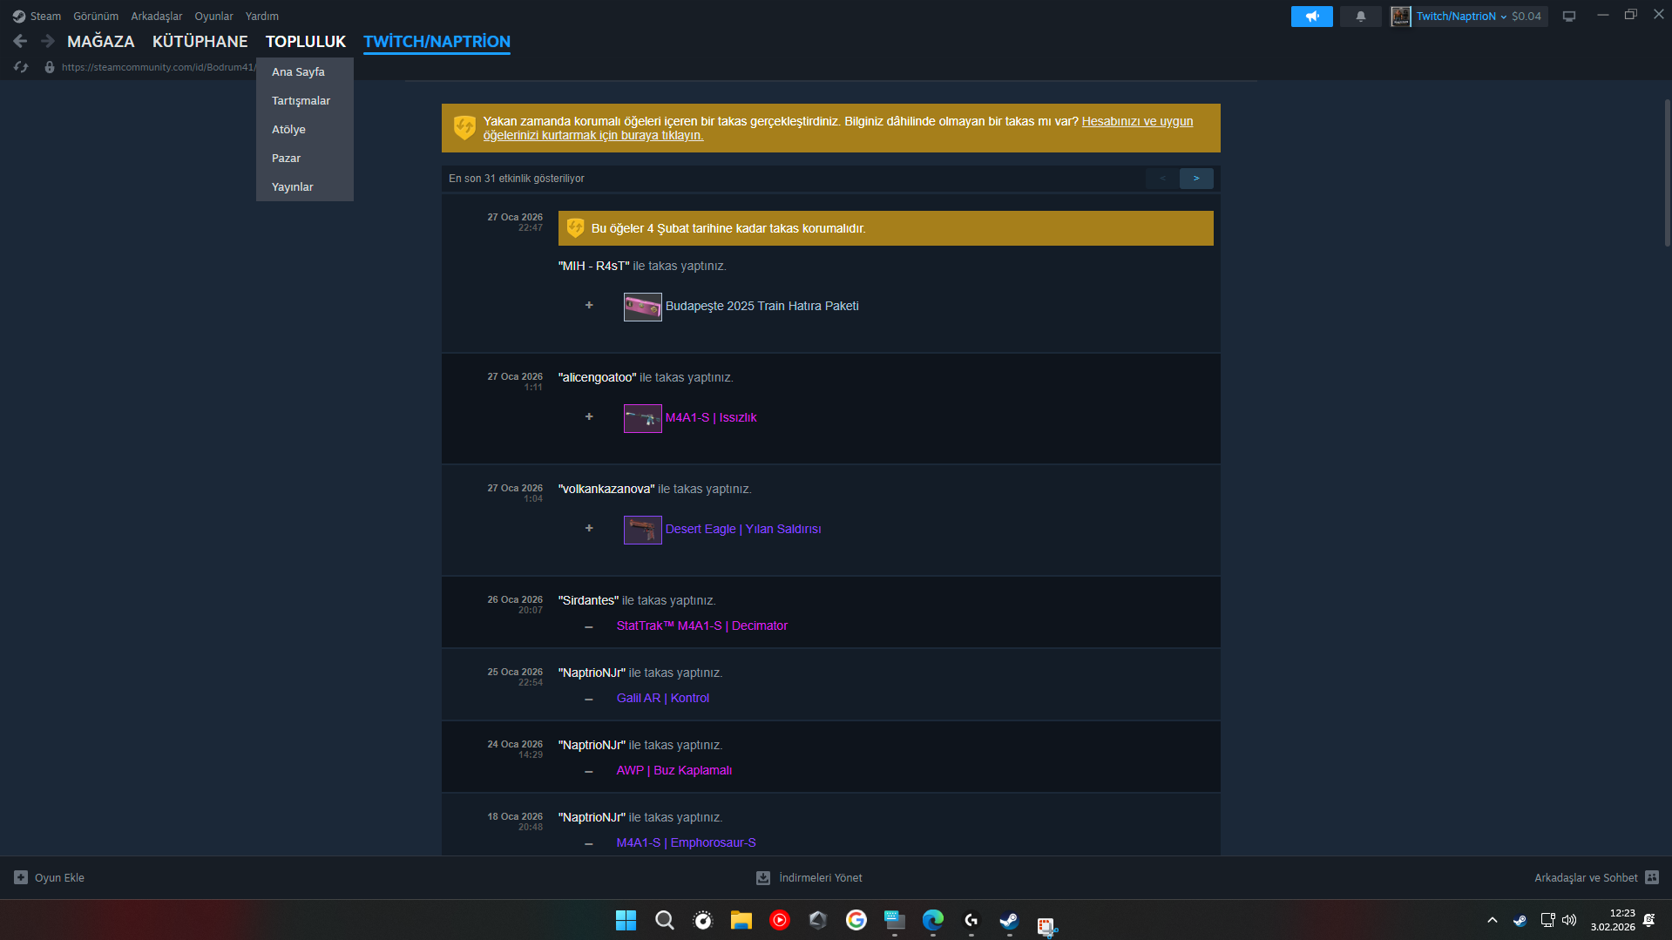Open the Arkadaşlar menu
Image resolution: width=1672 pixels, height=940 pixels.
tap(157, 16)
